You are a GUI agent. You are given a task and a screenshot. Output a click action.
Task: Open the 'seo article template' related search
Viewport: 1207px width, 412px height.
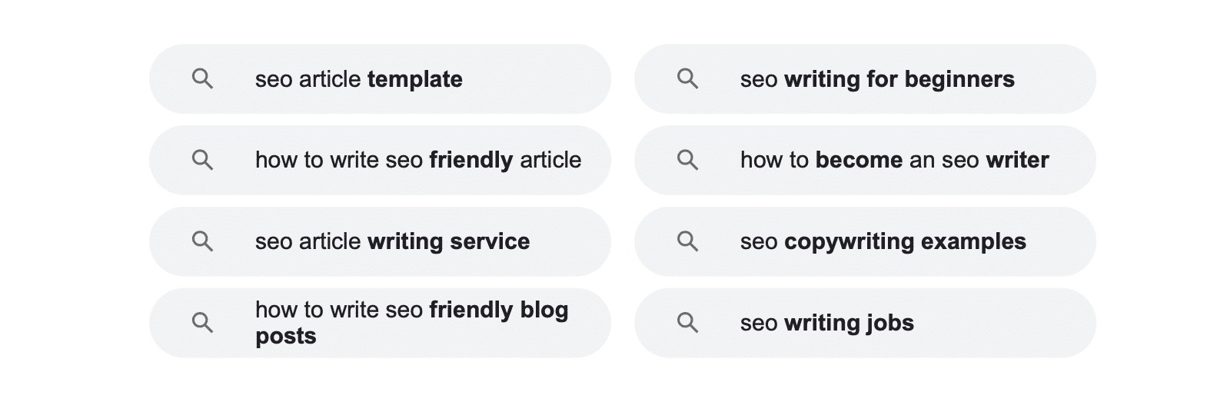click(380, 79)
